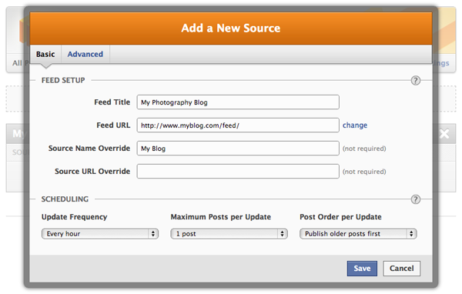Screen dimensions: 462x294
Task: Open the Maximum Posts per Update dropdown
Action: (x=229, y=234)
